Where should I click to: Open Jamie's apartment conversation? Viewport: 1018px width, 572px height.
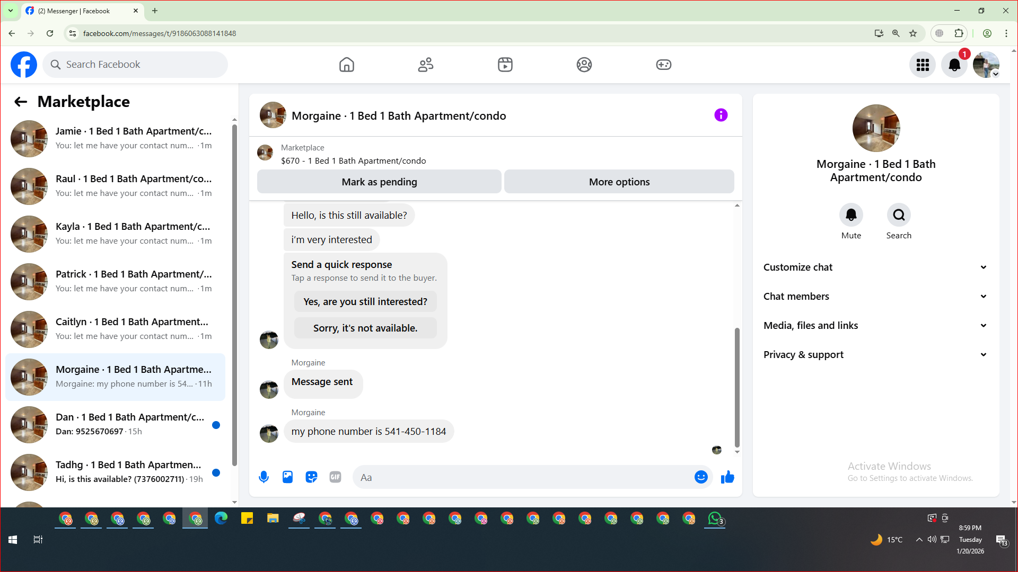(116, 139)
